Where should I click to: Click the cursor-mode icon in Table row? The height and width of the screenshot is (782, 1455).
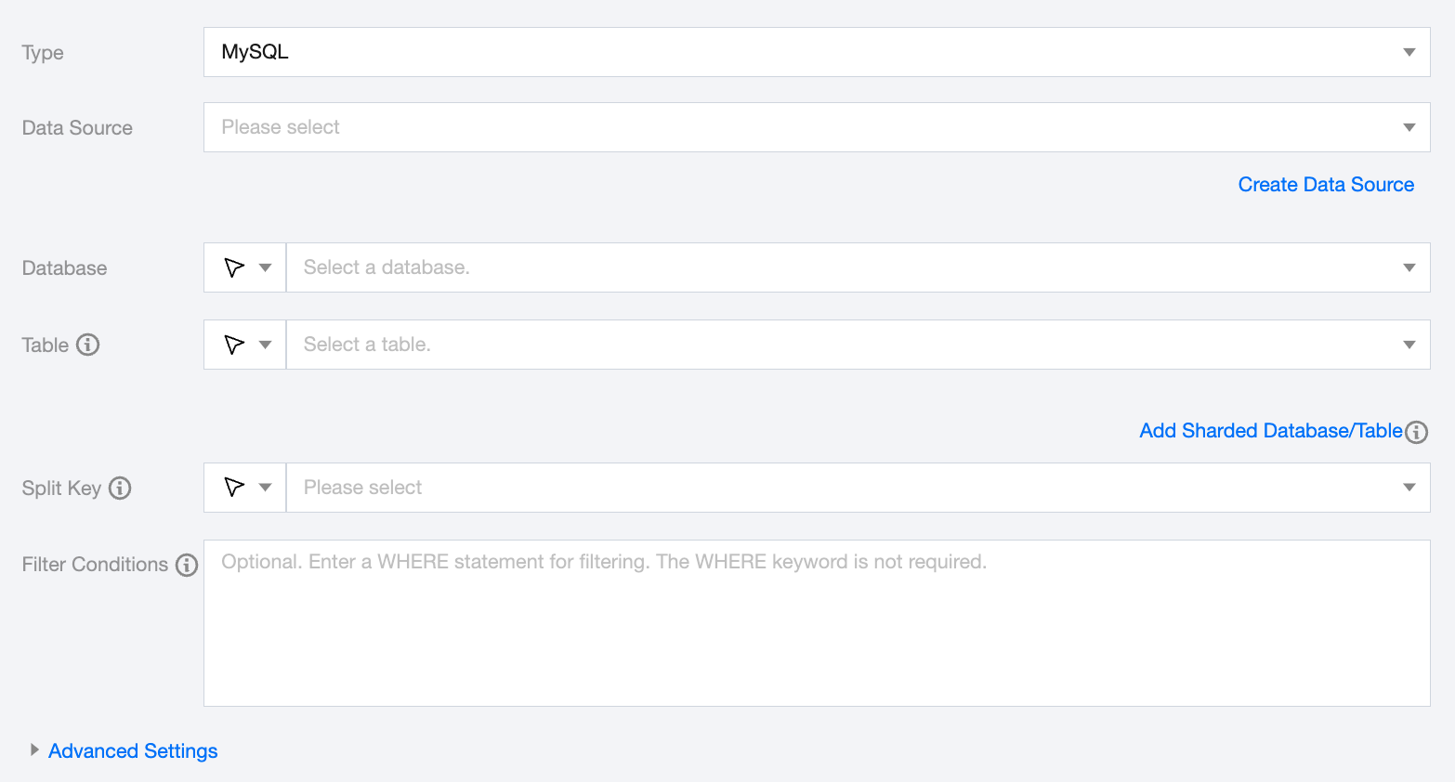[234, 345]
